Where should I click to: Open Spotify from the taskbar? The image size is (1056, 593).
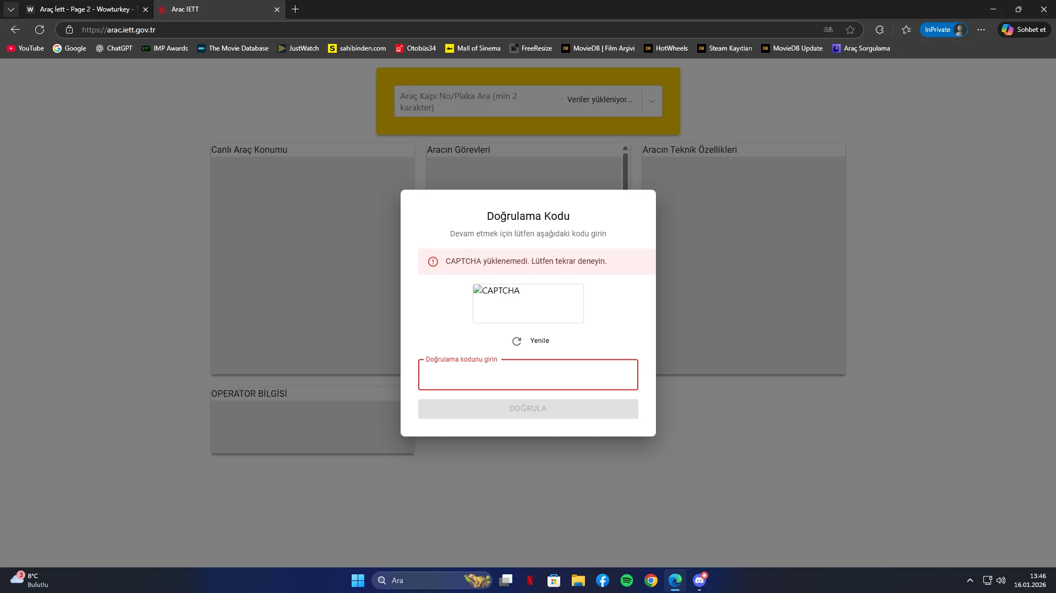(626, 580)
